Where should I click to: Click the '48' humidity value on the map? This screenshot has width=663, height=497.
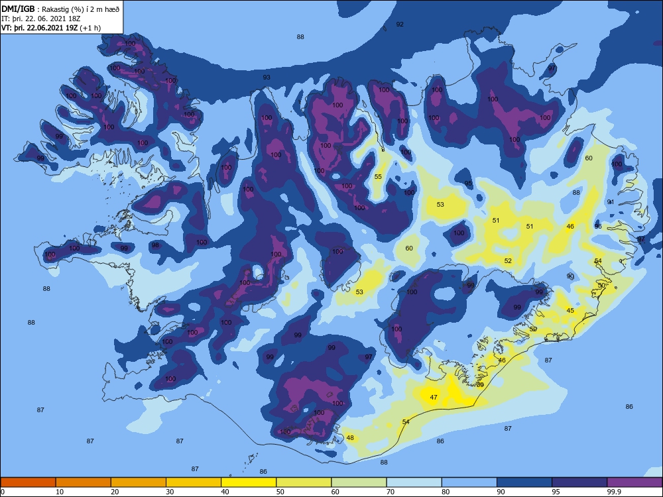pyautogui.click(x=350, y=437)
